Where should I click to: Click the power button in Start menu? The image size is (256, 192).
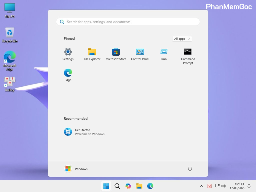click(190, 169)
